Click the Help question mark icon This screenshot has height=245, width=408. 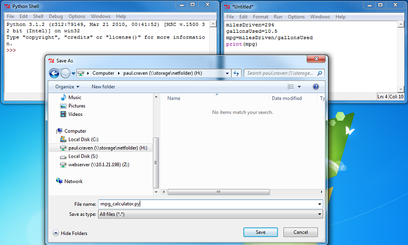click(316, 86)
